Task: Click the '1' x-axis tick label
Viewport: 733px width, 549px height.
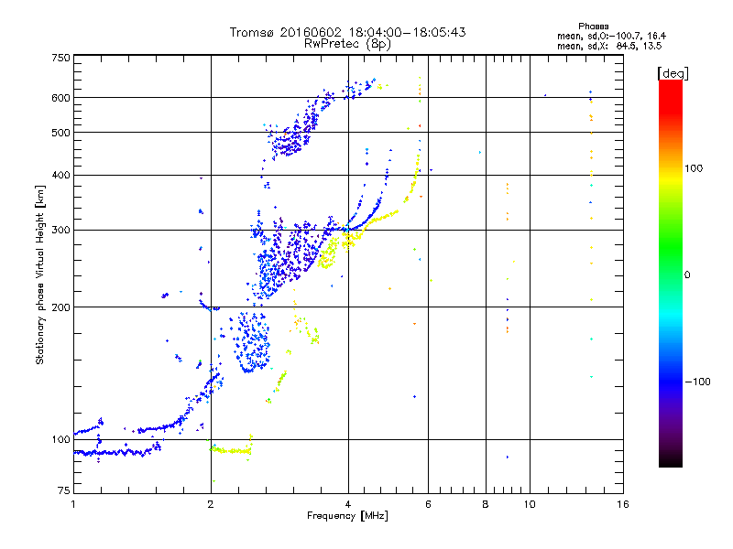Action: [x=73, y=504]
